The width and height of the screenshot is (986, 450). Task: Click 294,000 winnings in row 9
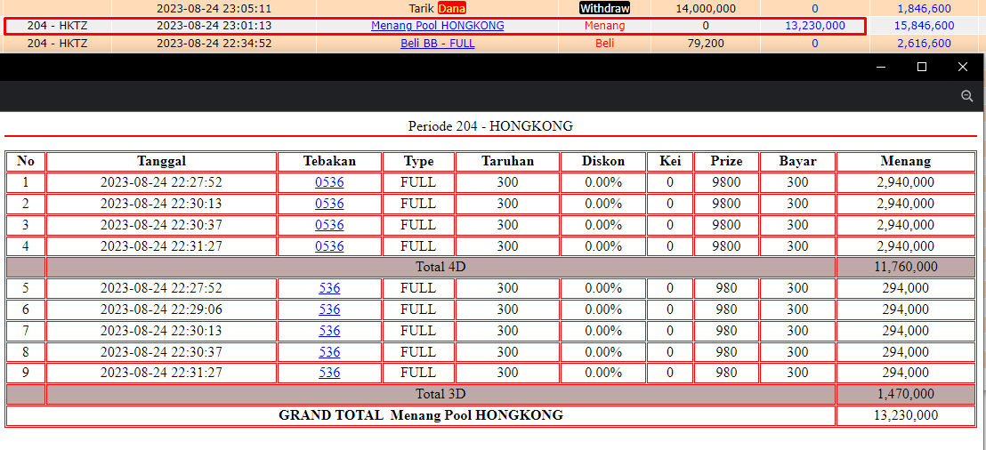[906, 373]
